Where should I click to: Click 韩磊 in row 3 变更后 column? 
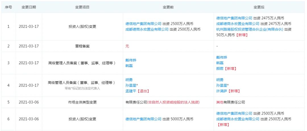(220, 63)
